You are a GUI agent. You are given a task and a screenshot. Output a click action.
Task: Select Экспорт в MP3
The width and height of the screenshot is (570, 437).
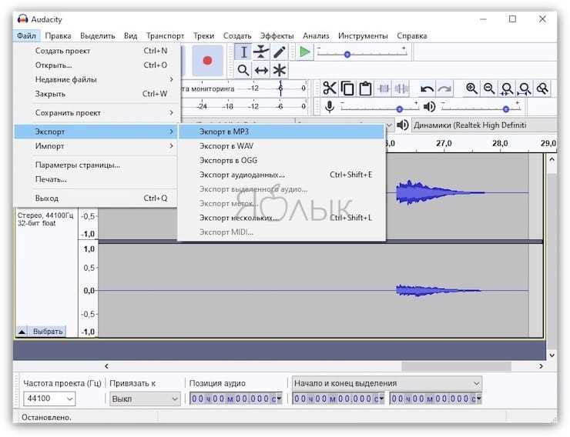[282, 132]
